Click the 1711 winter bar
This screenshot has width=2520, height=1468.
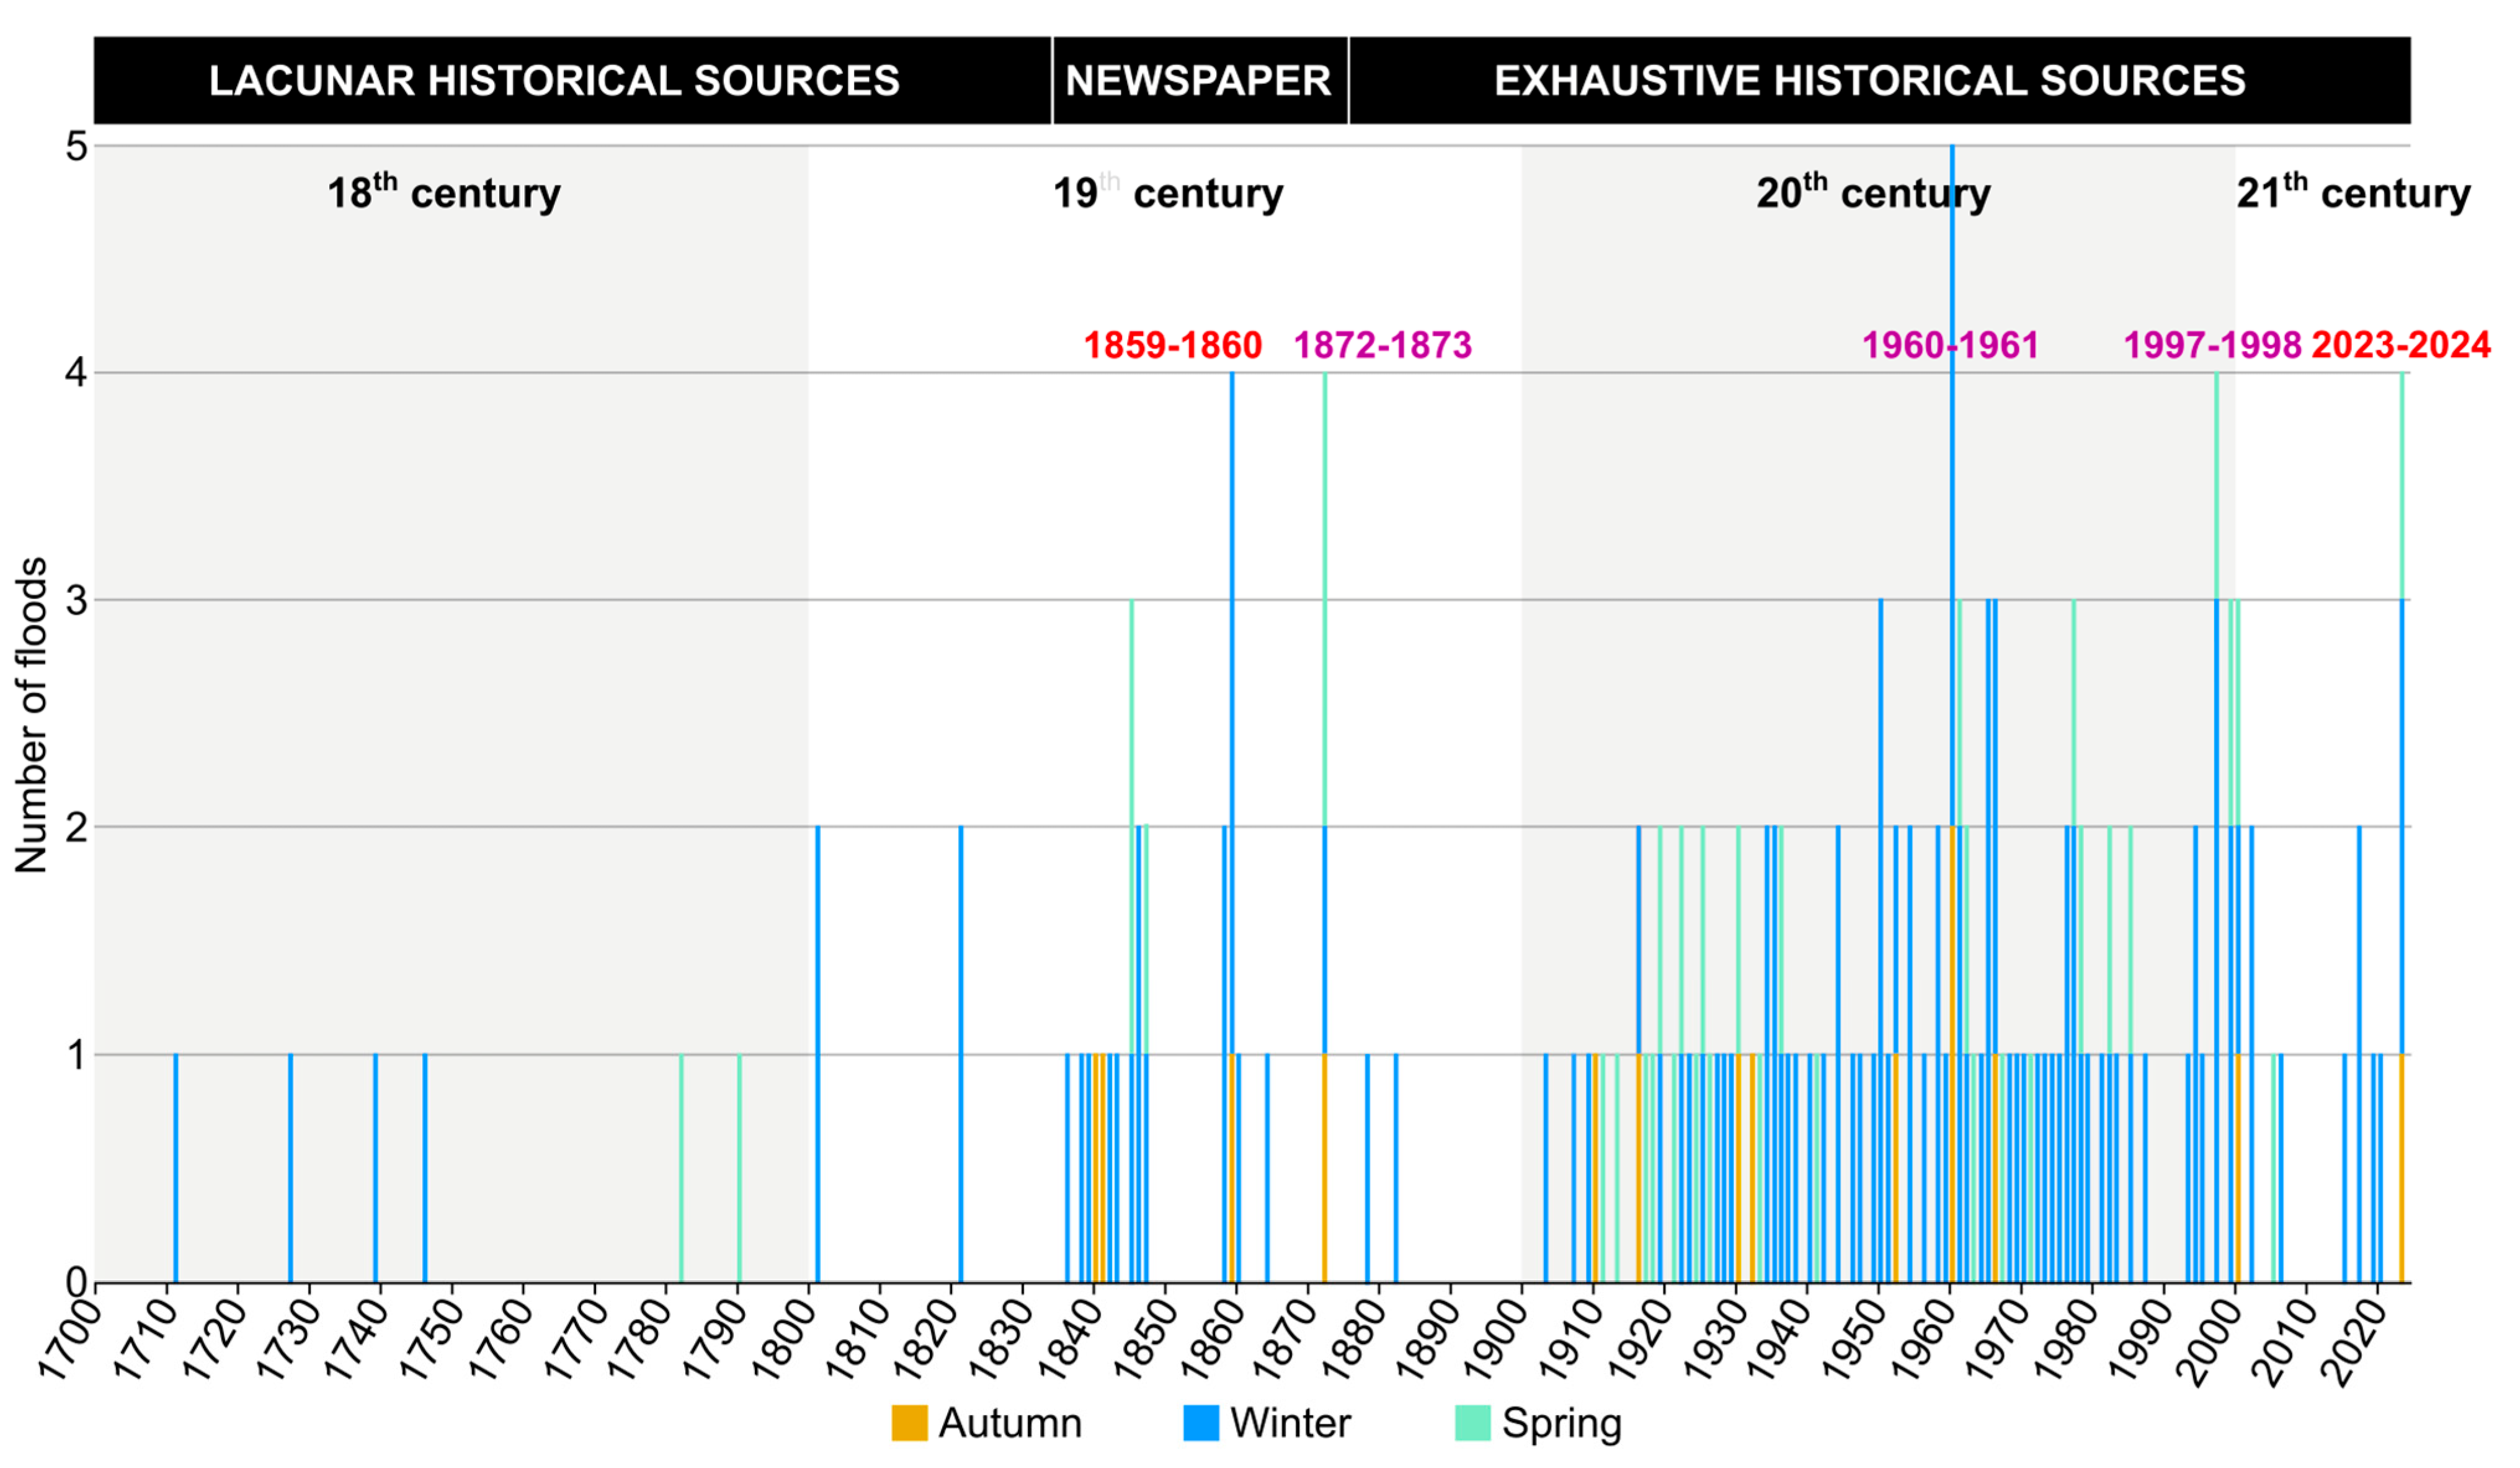176,1168
